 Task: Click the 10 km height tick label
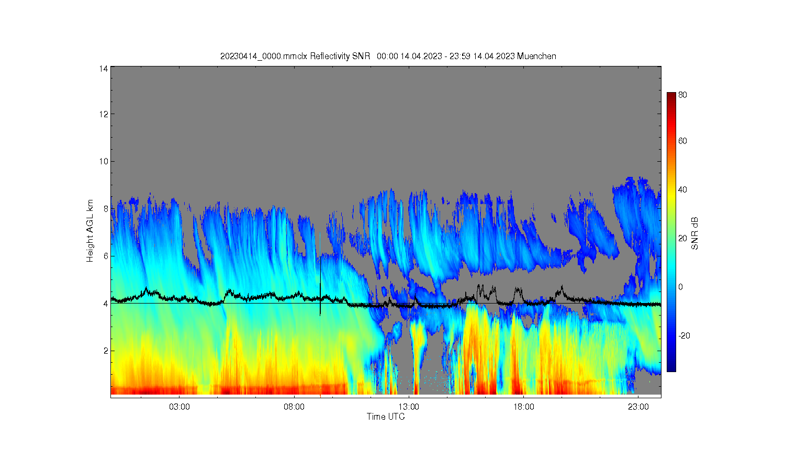(x=104, y=161)
